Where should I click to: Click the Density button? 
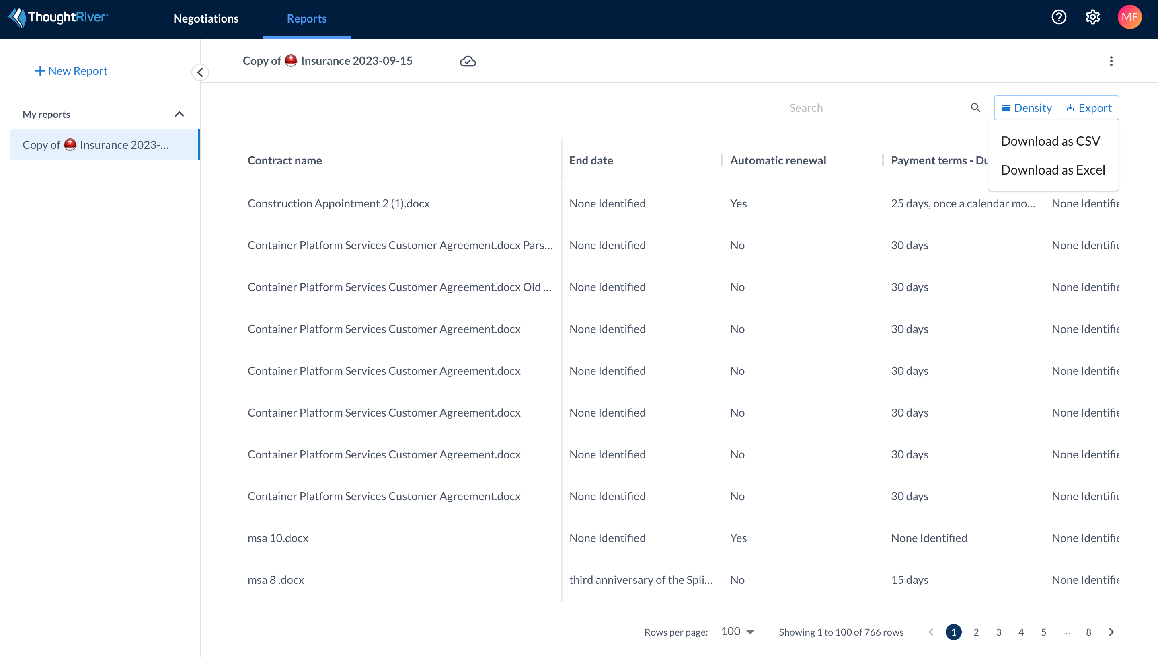(x=1027, y=108)
